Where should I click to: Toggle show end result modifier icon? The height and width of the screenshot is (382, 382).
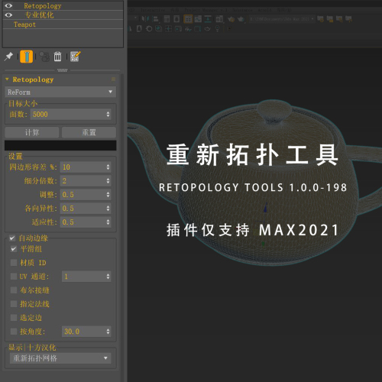tap(26, 57)
